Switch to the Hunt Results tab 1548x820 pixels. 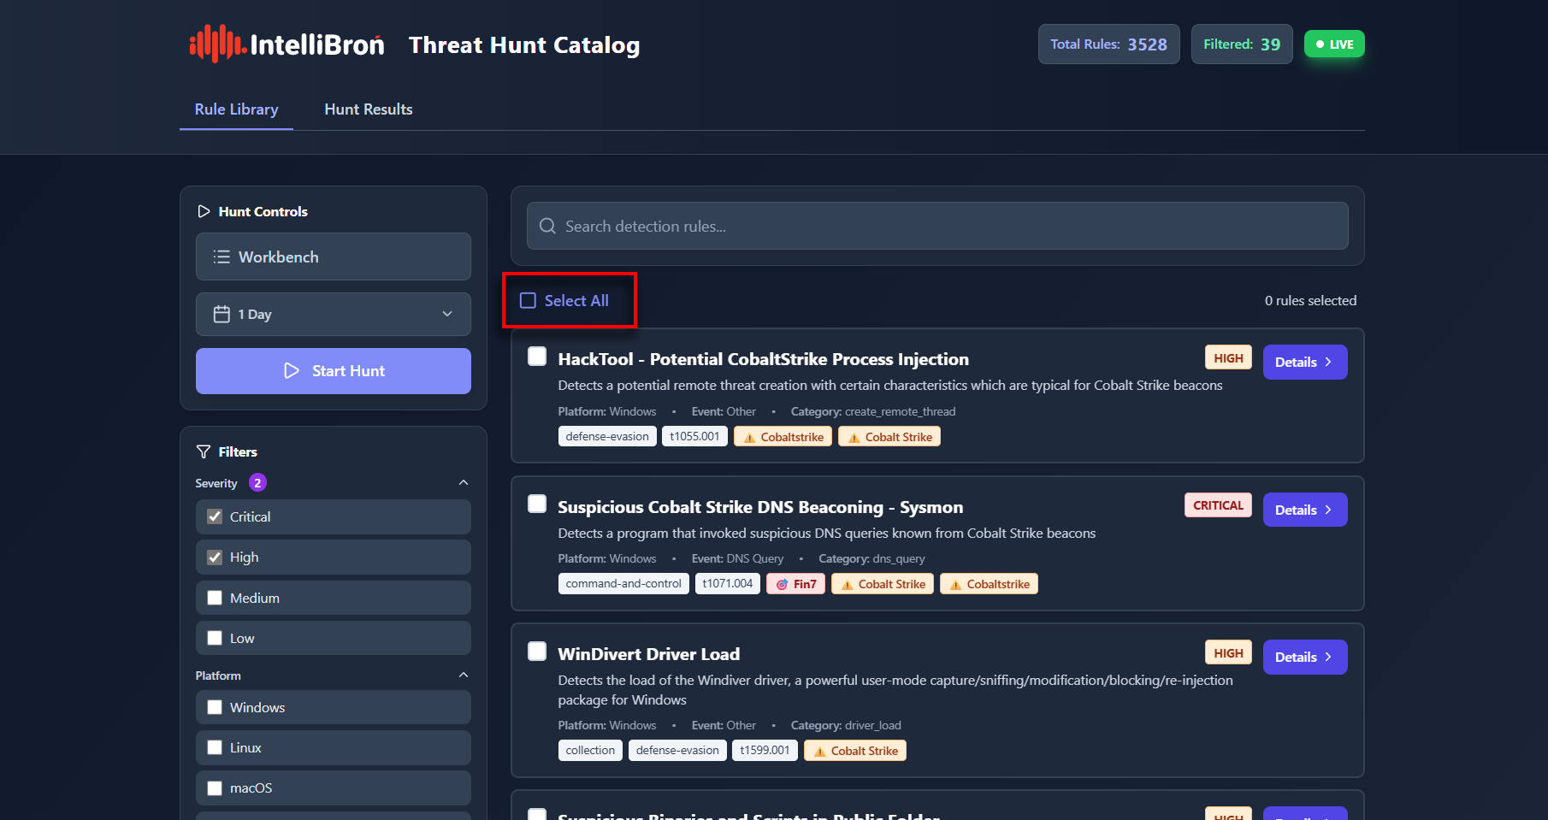pyautogui.click(x=369, y=109)
